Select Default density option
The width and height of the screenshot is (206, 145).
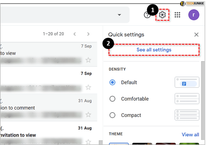[112, 82]
